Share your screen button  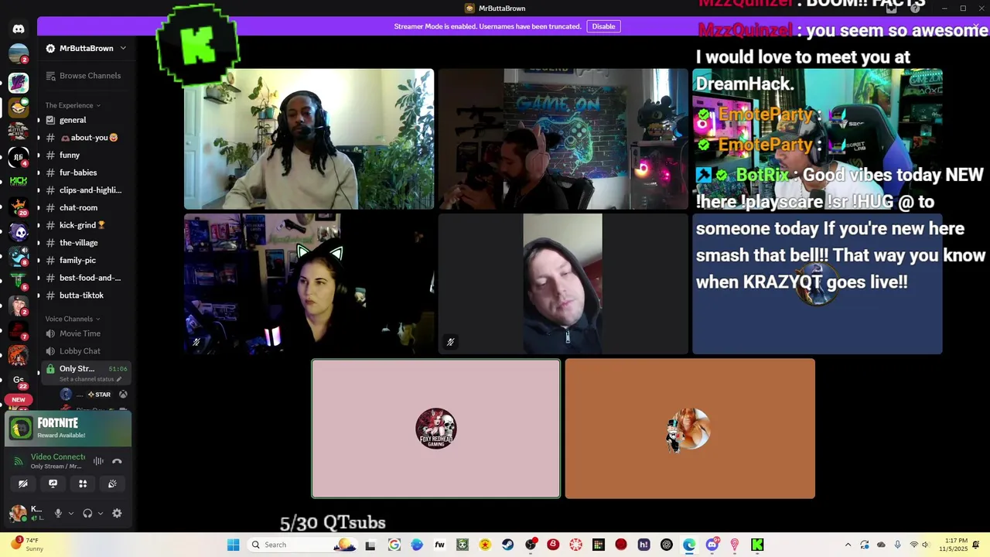(53, 484)
